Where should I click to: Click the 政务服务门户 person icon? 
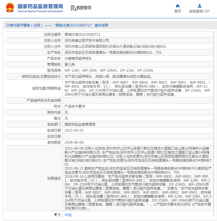coord(199,6)
